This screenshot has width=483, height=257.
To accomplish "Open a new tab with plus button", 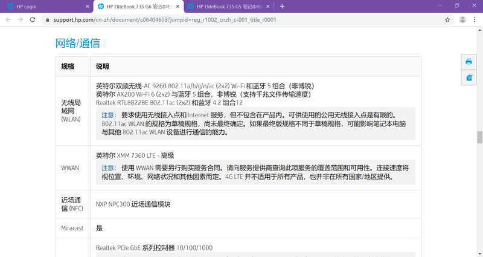I will pos(282,6).
